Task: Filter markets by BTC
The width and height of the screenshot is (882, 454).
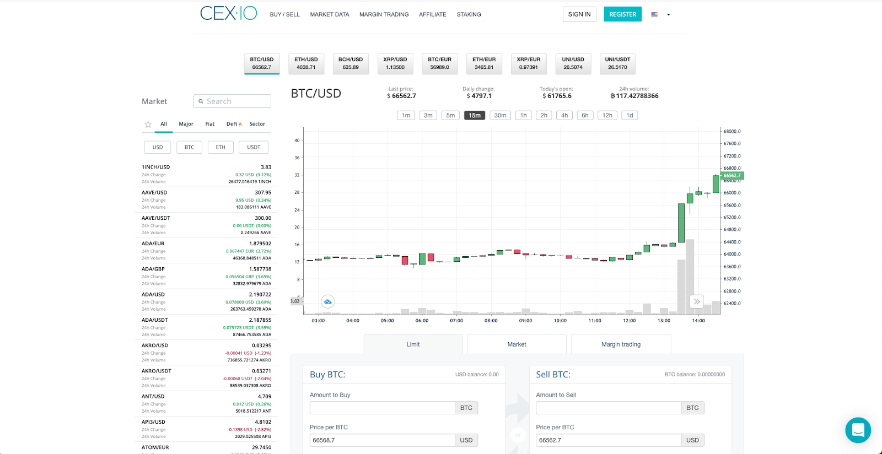Action: coord(189,147)
